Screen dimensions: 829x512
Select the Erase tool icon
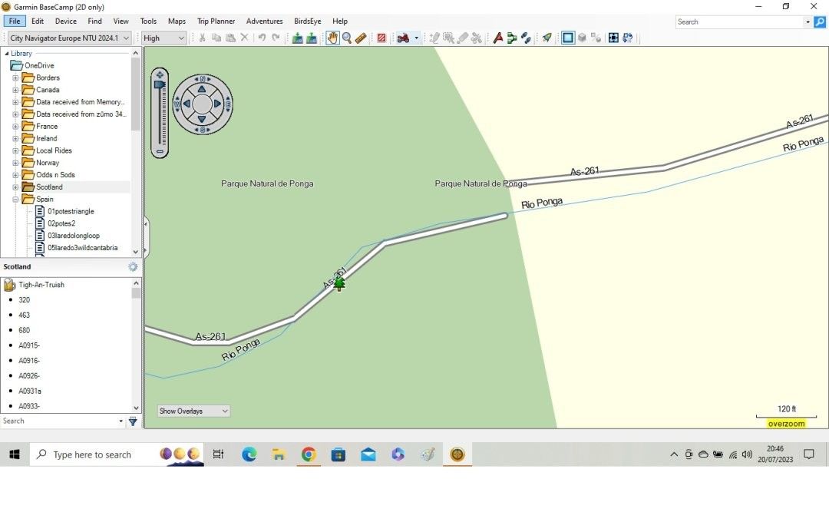[x=463, y=38]
